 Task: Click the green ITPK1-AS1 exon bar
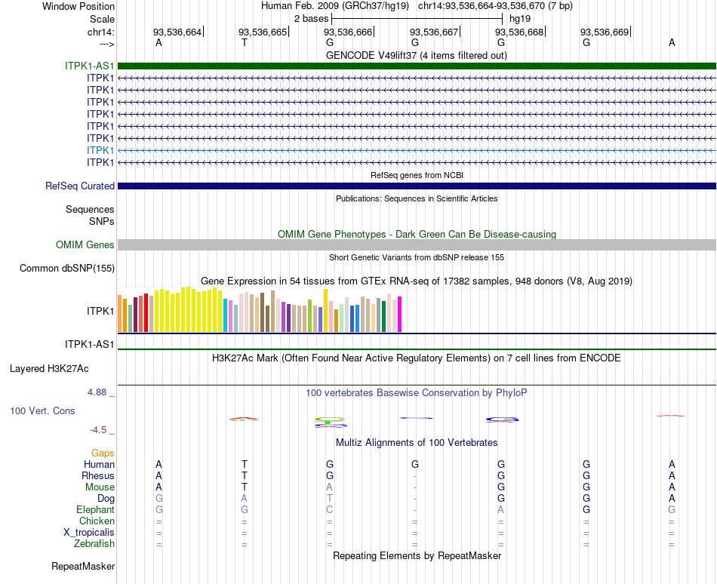[417, 66]
